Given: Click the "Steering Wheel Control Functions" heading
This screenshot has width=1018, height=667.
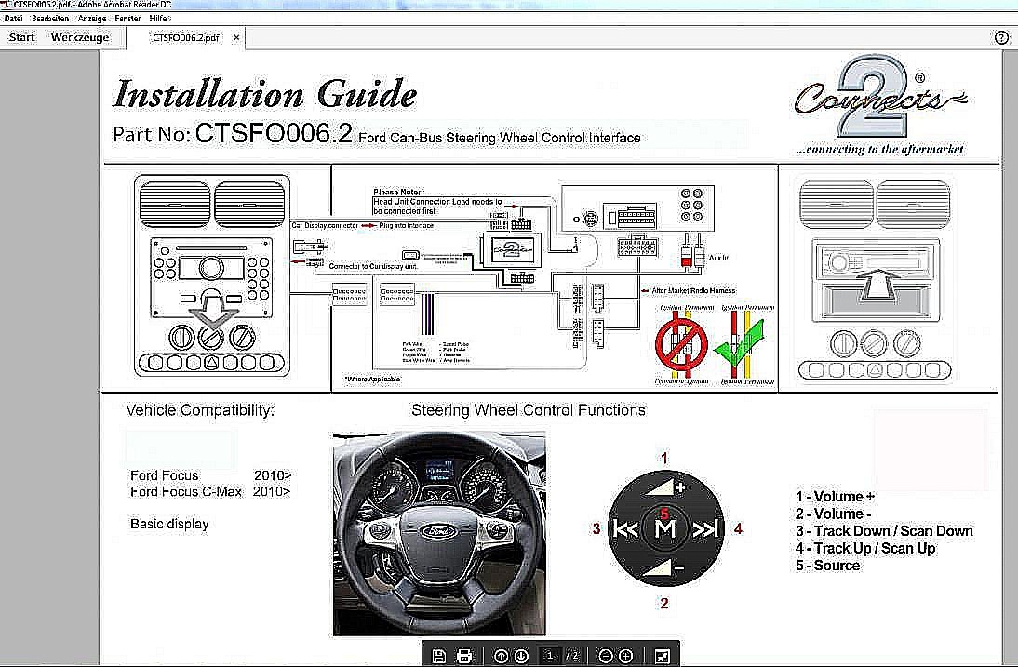Looking at the screenshot, I should [x=529, y=410].
